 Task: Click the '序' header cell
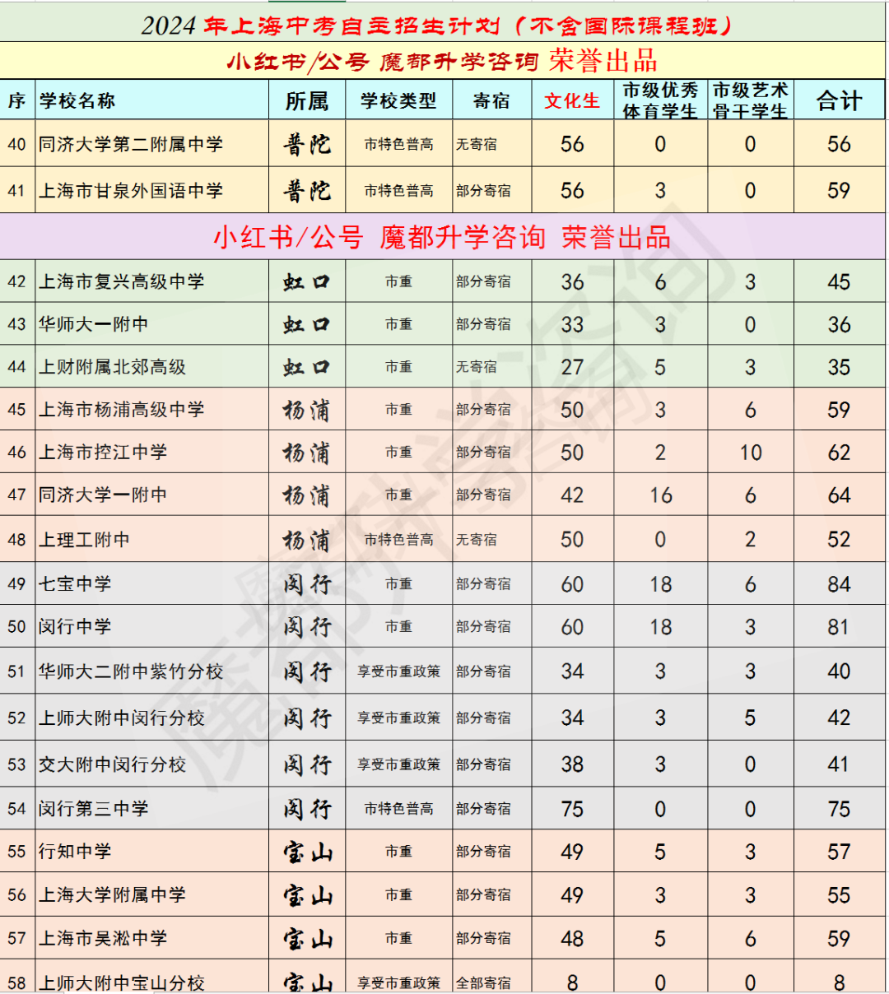point(17,100)
